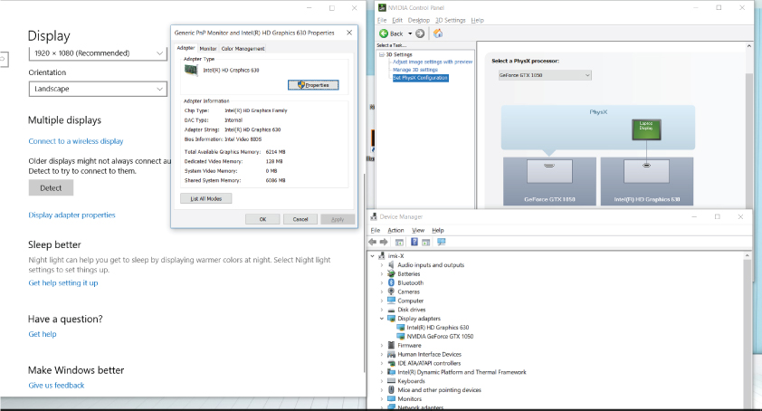Click Laptop Display green icon in PhysX diagram
Image resolution: width=762 pixels, height=411 pixels.
[646, 129]
